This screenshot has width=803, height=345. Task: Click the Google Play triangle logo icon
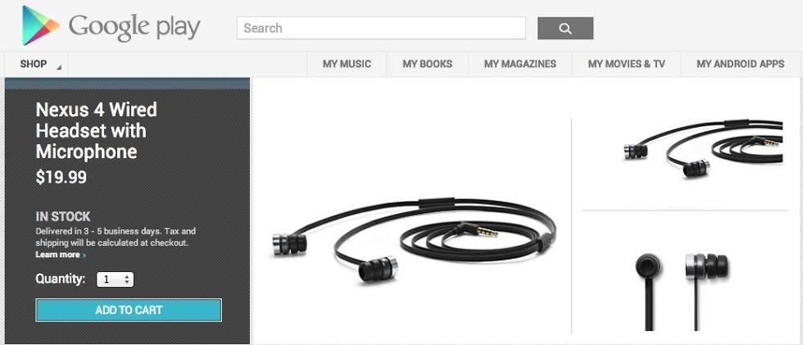click(x=40, y=25)
